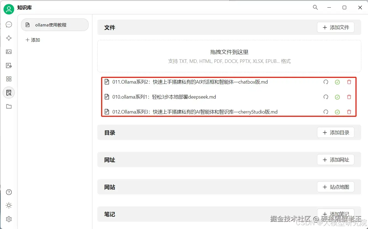Open file 010.ollama系列1 deepseek.md

(x=164, y=97)
